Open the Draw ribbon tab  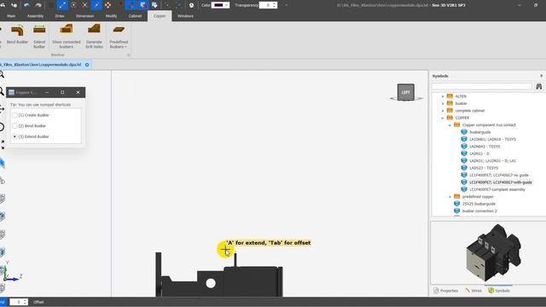(60, 16)
